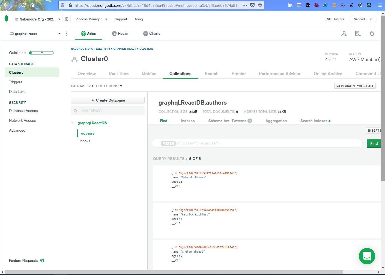
Task: Select the Search Indexes tab
Action: click(315, 121)
